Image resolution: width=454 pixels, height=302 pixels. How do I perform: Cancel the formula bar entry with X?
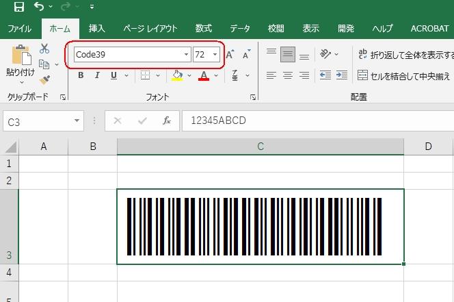click(x=118, y=121)
